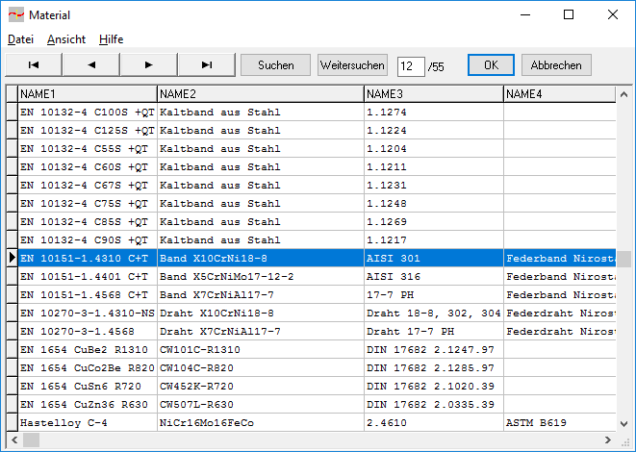Click the NAME1 column header
This screenshot has height=452, width=636.
tap(88, 94)
